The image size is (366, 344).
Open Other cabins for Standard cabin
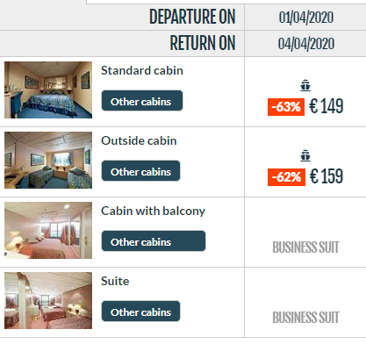click(142, 101)
